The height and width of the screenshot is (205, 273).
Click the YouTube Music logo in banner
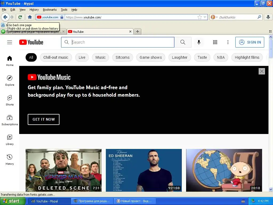tap(49, 77)
